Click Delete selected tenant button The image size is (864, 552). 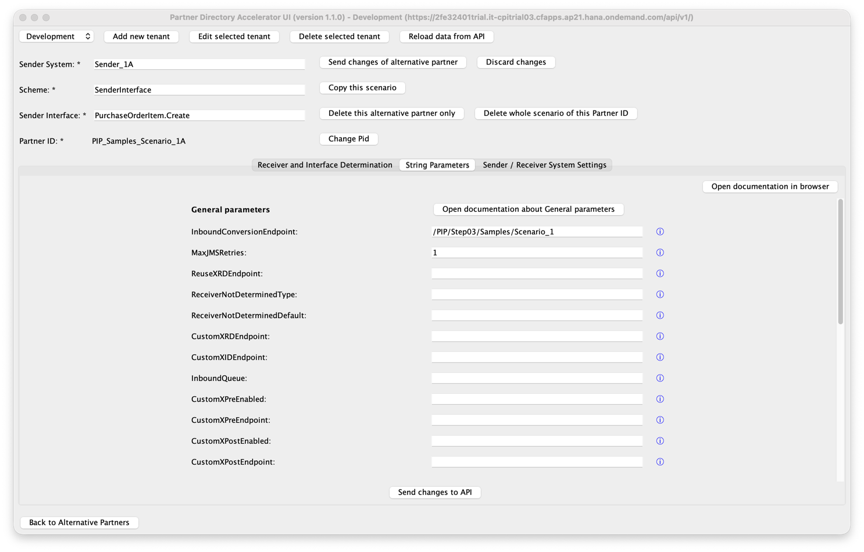340,36
